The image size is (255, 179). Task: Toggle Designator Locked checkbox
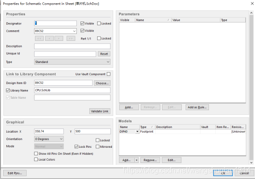(x=99, y=23)
